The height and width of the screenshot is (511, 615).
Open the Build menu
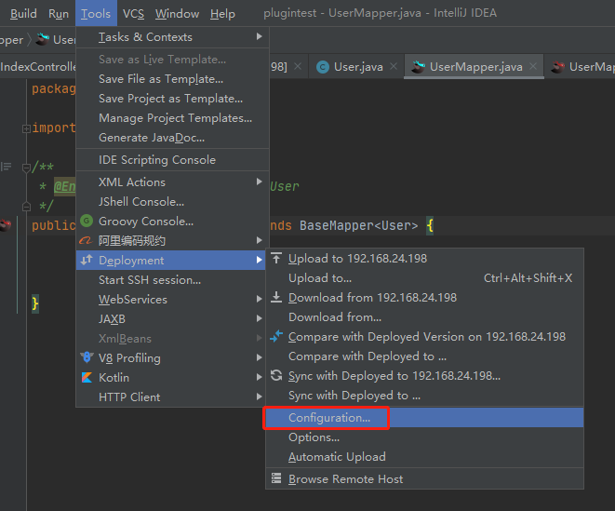coord(23,14)
